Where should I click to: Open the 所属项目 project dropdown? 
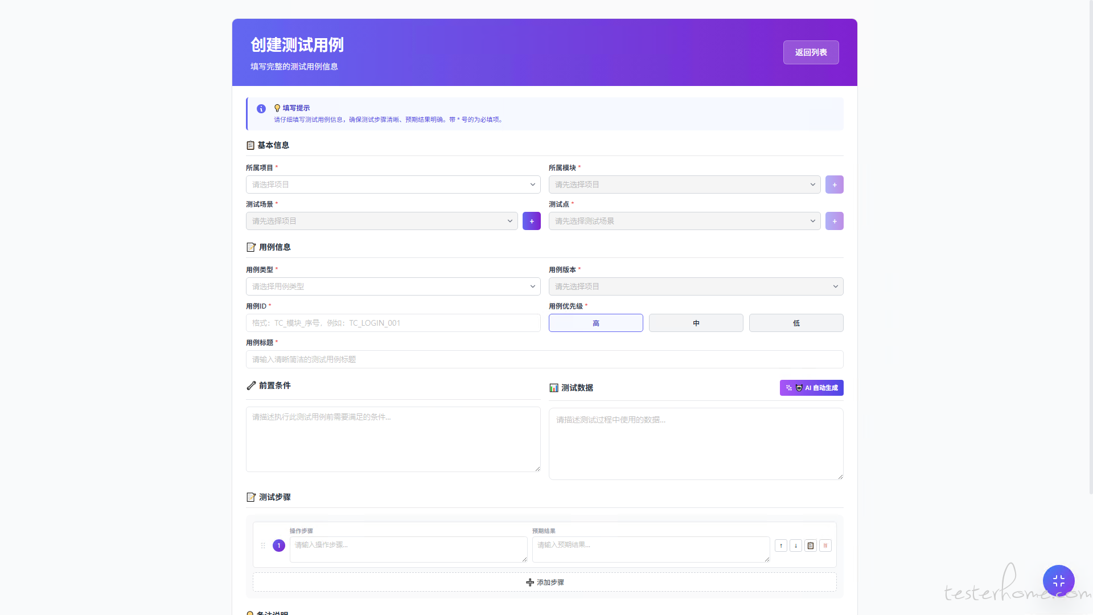point(393,184)
